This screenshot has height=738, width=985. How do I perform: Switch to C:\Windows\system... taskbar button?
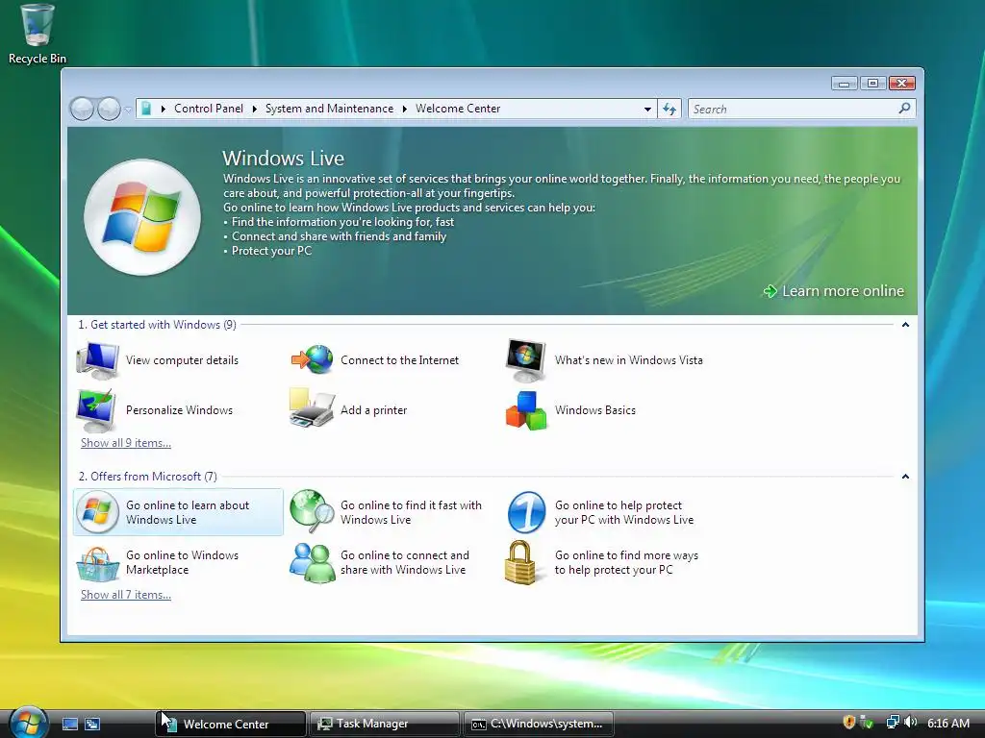(539, 725)
